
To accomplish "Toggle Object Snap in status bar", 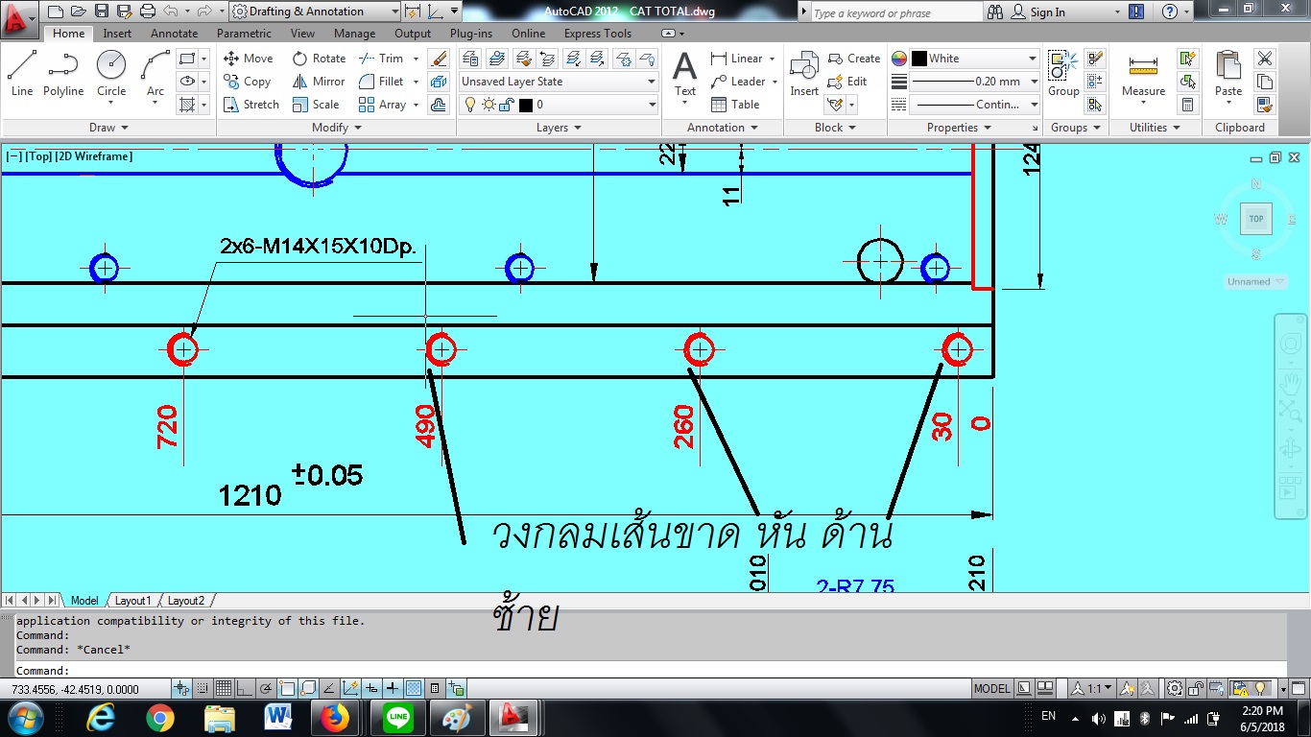I will [x=287, y=688].
